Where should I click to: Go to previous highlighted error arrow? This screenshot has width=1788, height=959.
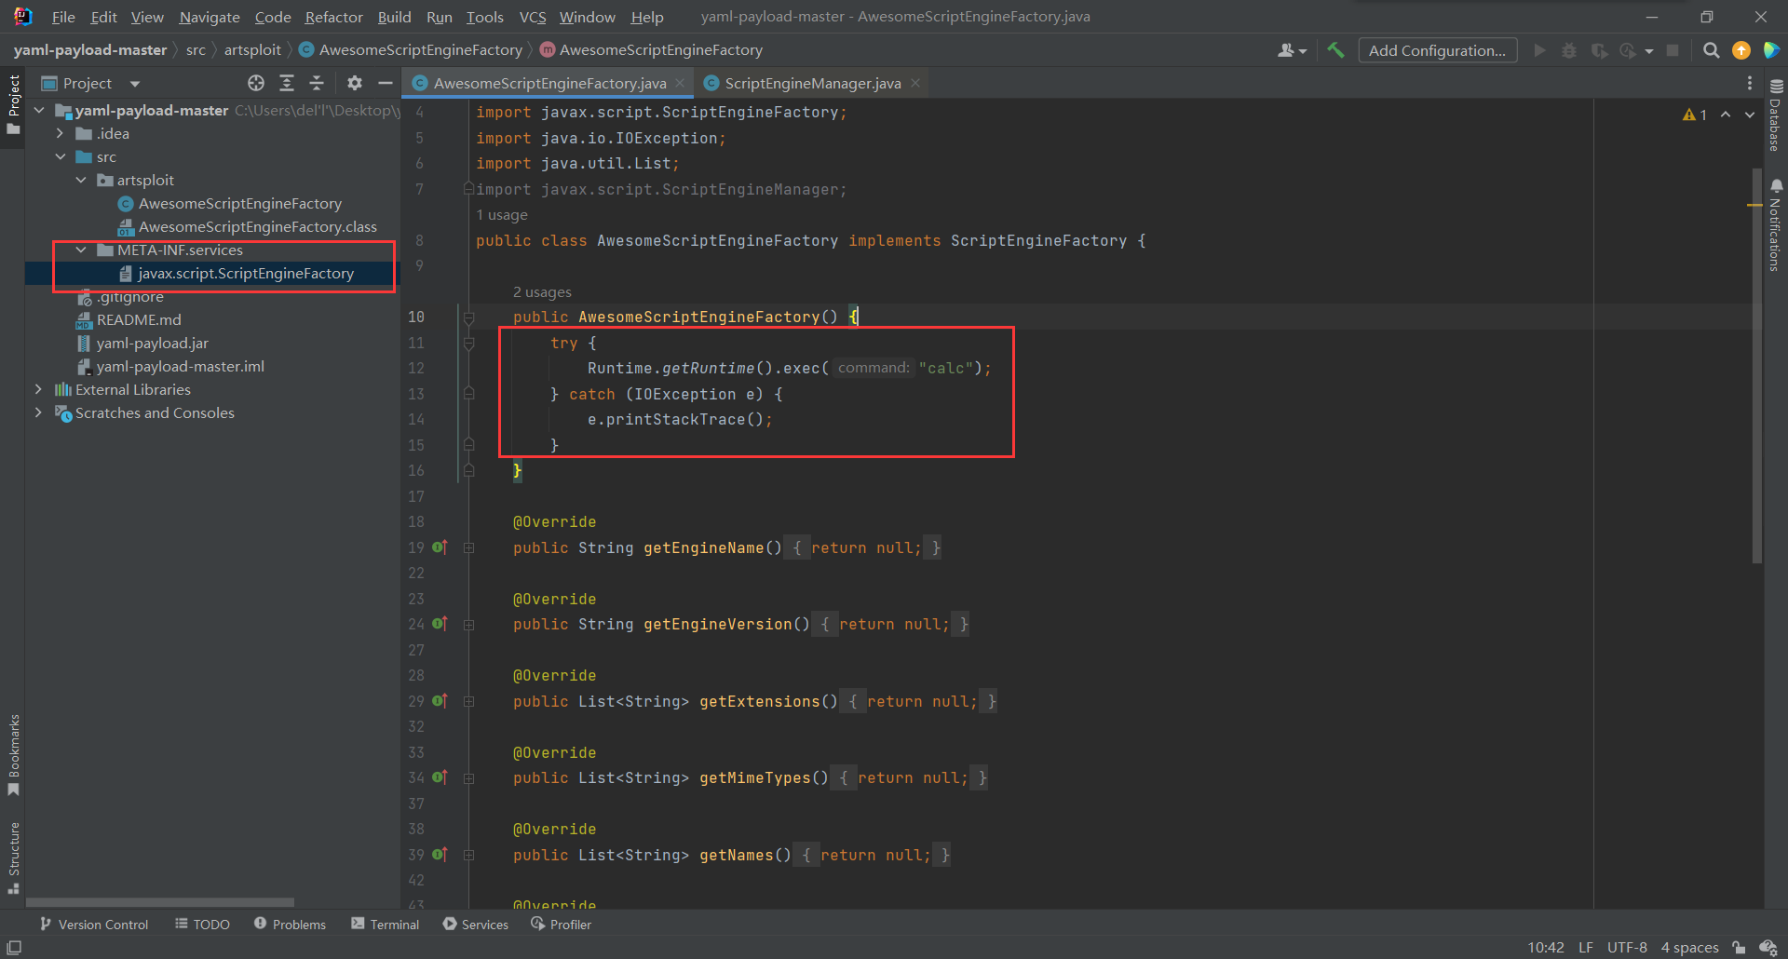(x=1726, y=115)
